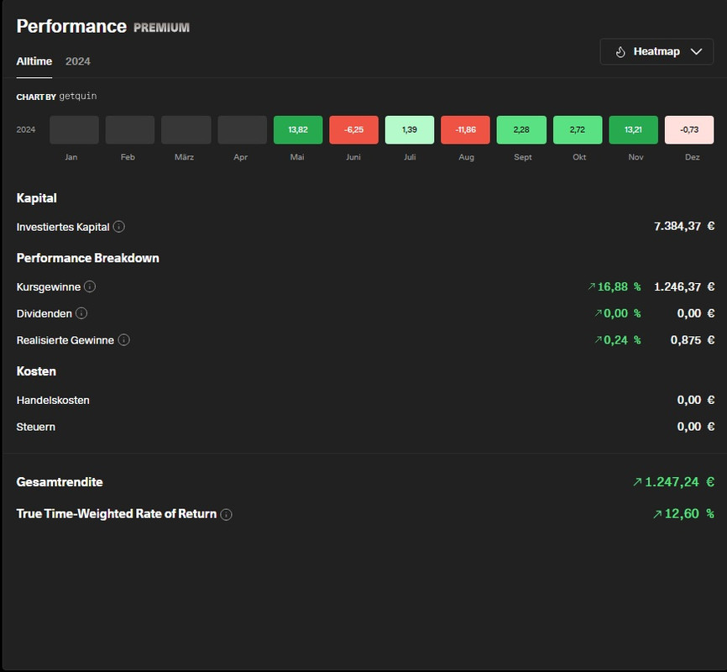Select the Sept heatmap cell 2,28
The width and height of the screenshot is (727, 672).
(x=521, y=129)
